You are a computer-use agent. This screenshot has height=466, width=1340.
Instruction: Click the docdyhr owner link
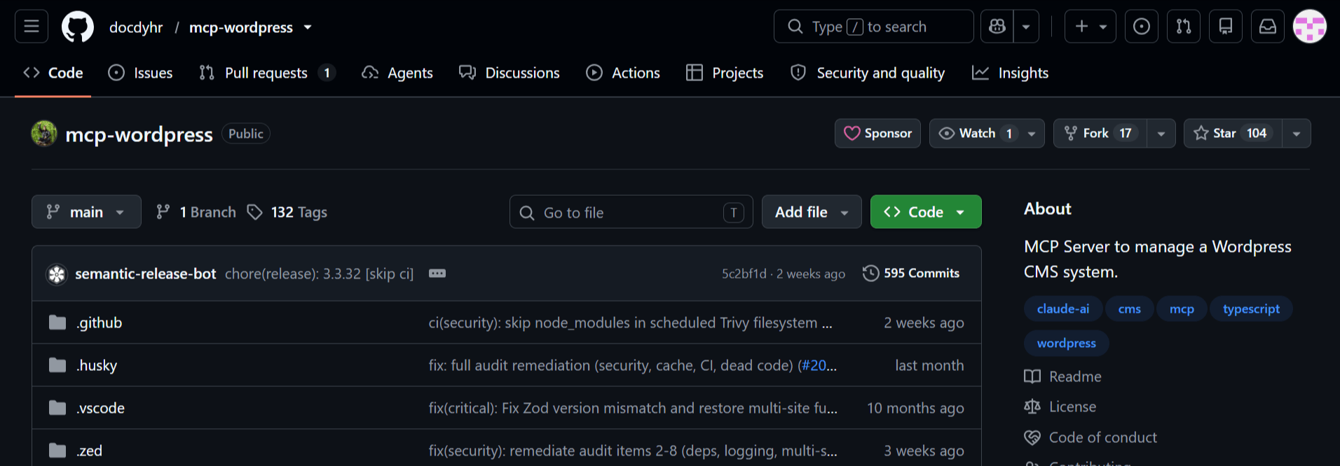(136, 27)
